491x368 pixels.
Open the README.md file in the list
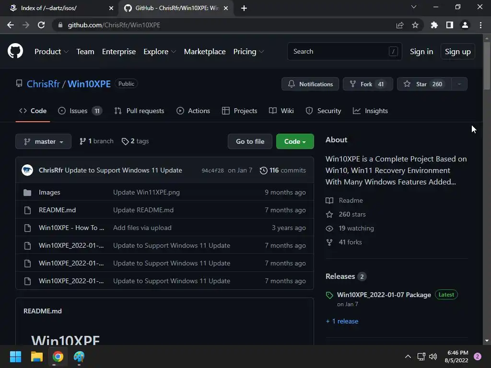tap(58, 210)
